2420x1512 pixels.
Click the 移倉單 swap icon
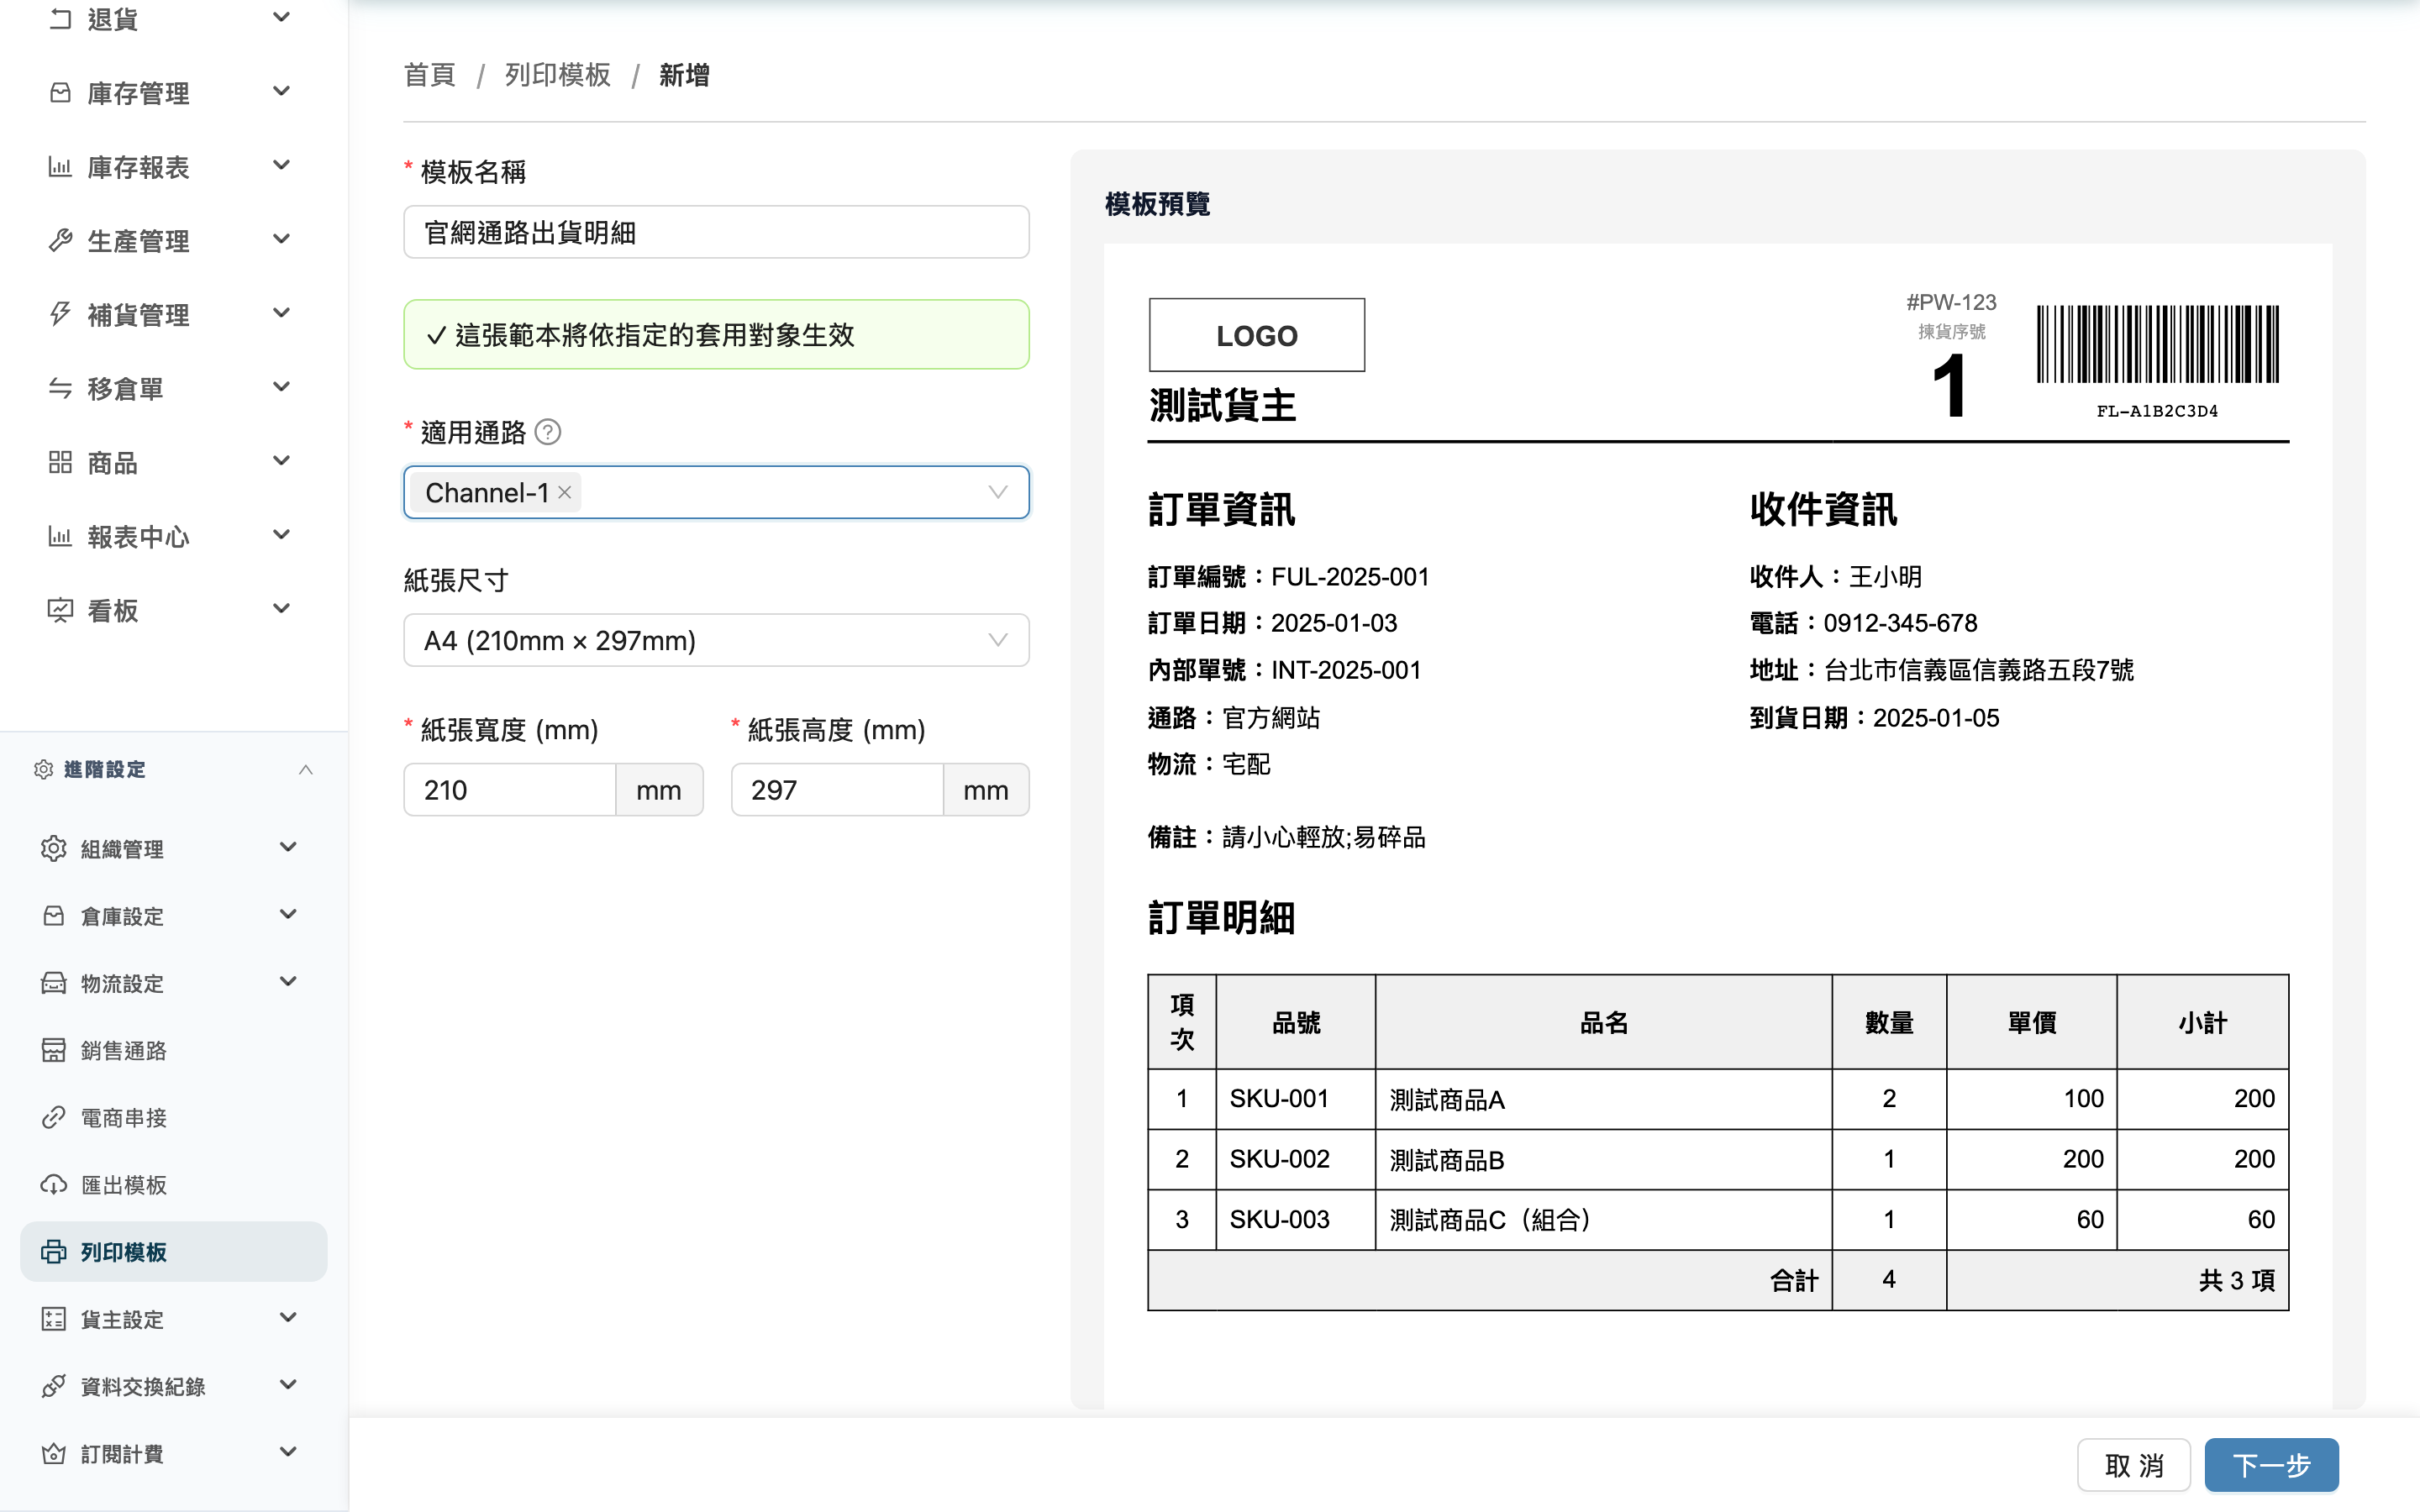click(60, 388)
